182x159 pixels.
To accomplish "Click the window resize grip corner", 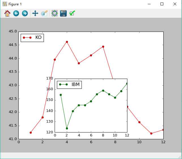I will [x=179, y=157].
